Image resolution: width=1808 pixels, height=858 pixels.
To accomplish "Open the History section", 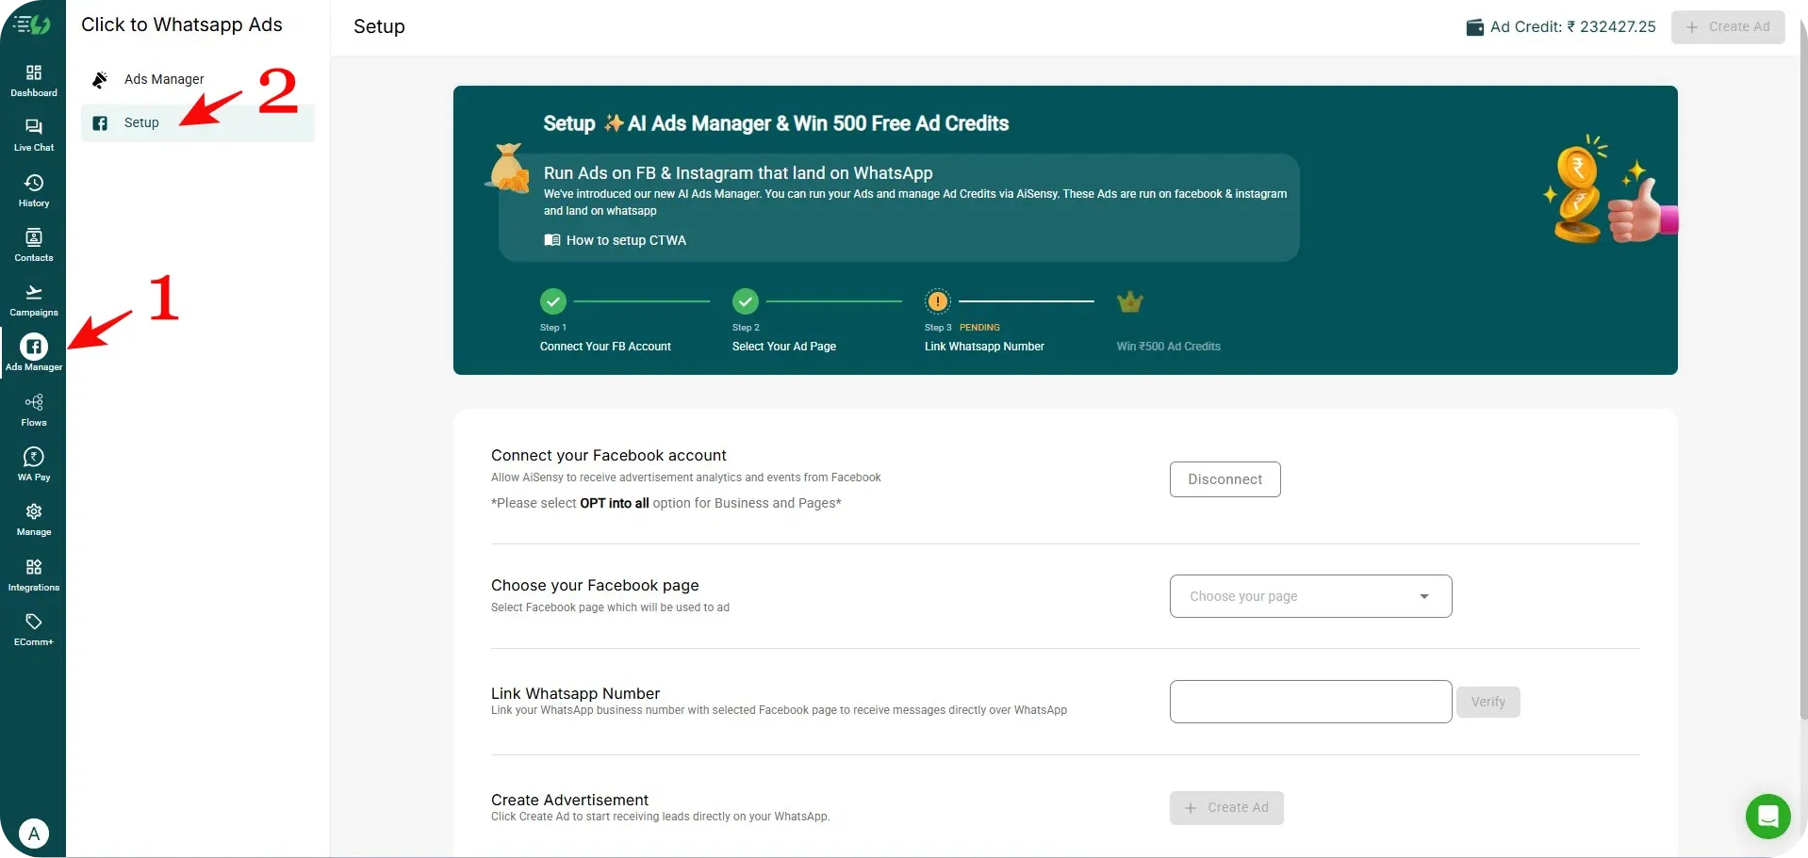I will 33,188.
